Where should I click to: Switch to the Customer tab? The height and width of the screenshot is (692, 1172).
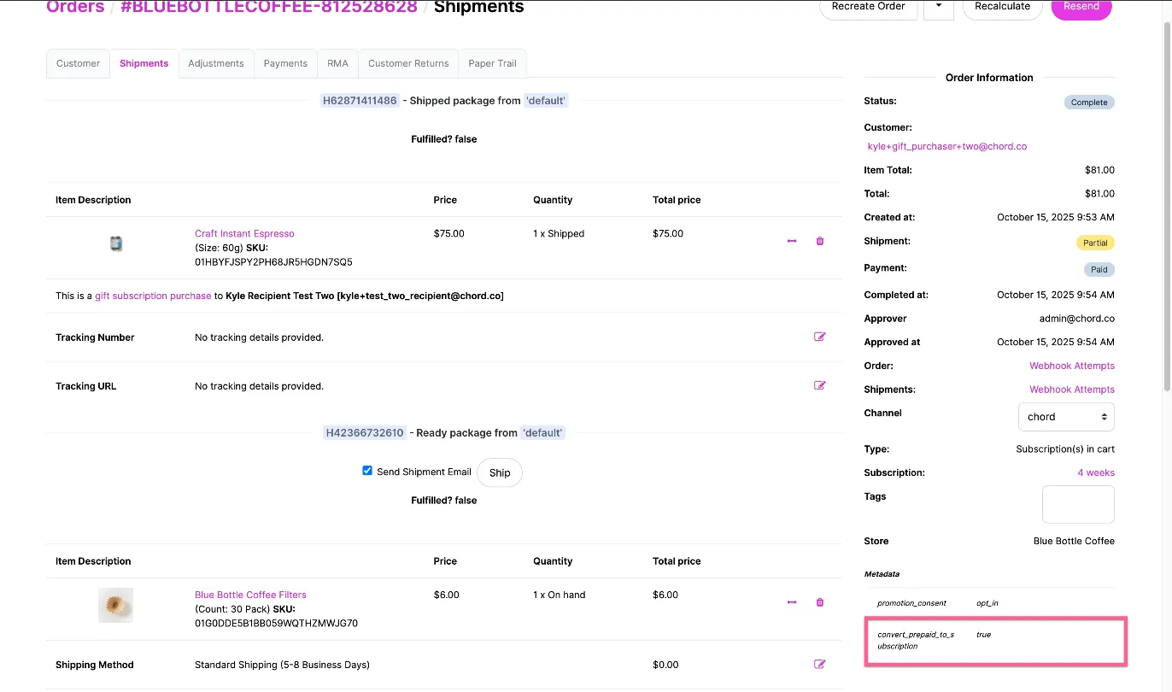78,63
